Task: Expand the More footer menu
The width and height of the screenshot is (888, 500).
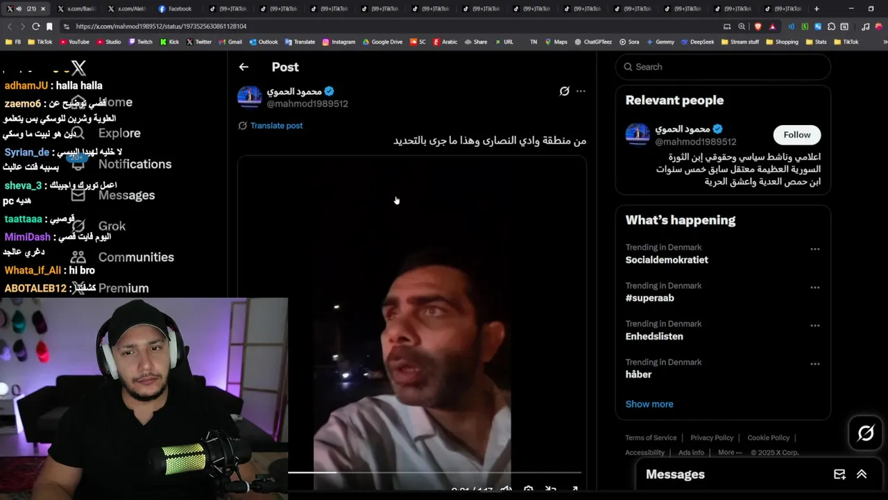Action: pyautogui.click(x=730, y=452)
